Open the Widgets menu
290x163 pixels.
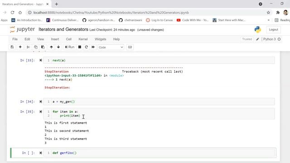(x=100, y=39)
